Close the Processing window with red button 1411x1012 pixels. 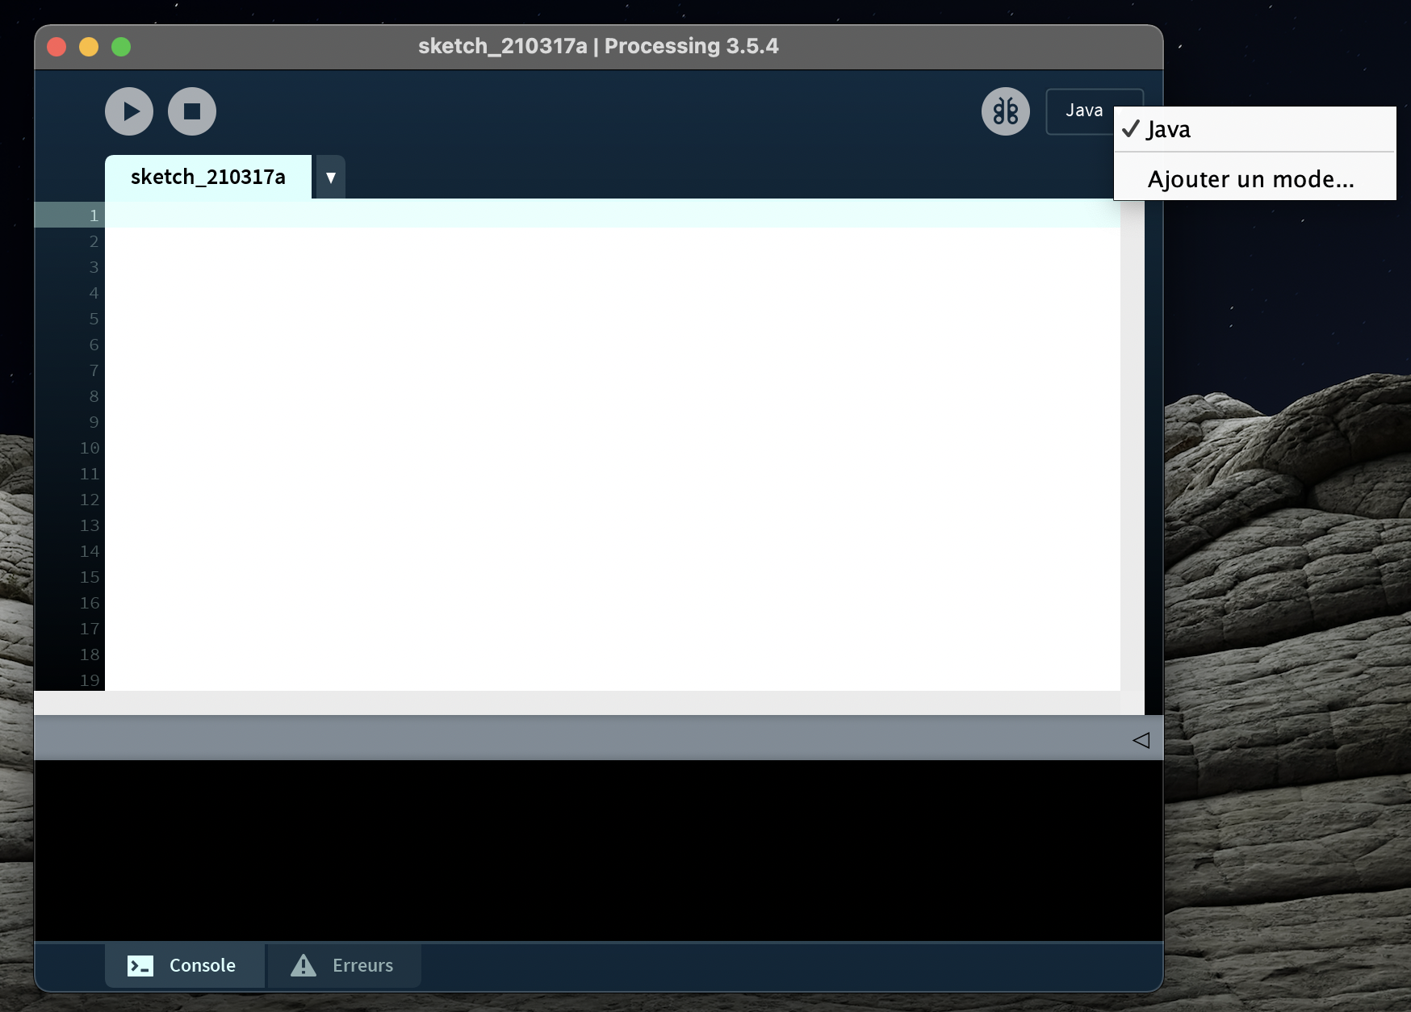point(57,47)
